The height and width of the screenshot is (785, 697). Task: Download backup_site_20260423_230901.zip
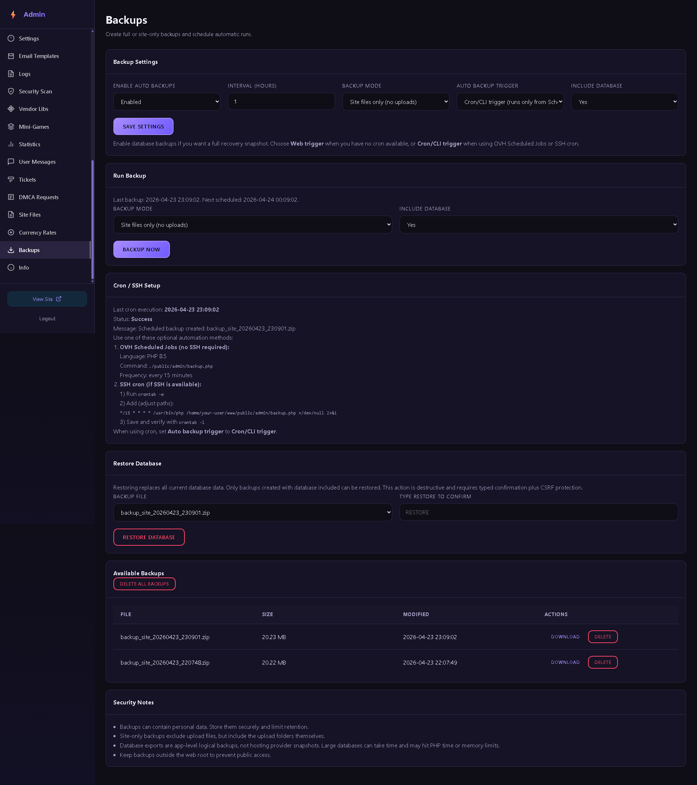(565, 637)
